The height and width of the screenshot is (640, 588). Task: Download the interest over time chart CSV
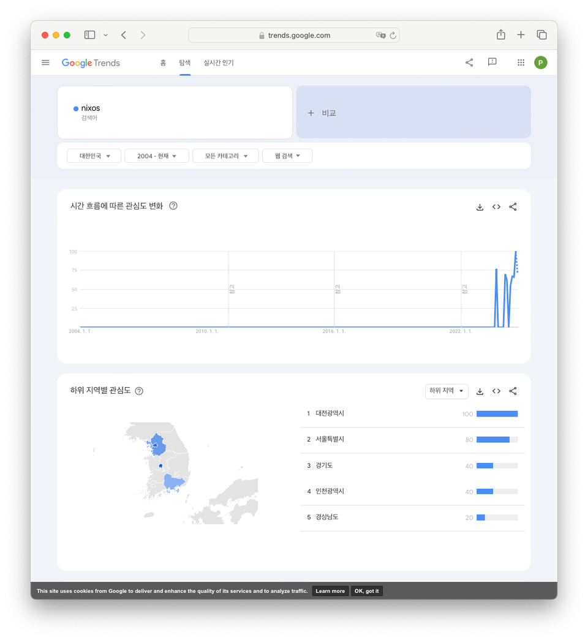[480, 207]
